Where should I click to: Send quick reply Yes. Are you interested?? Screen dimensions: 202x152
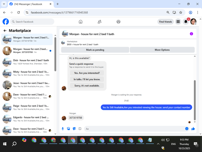click(x=87, y=73)
